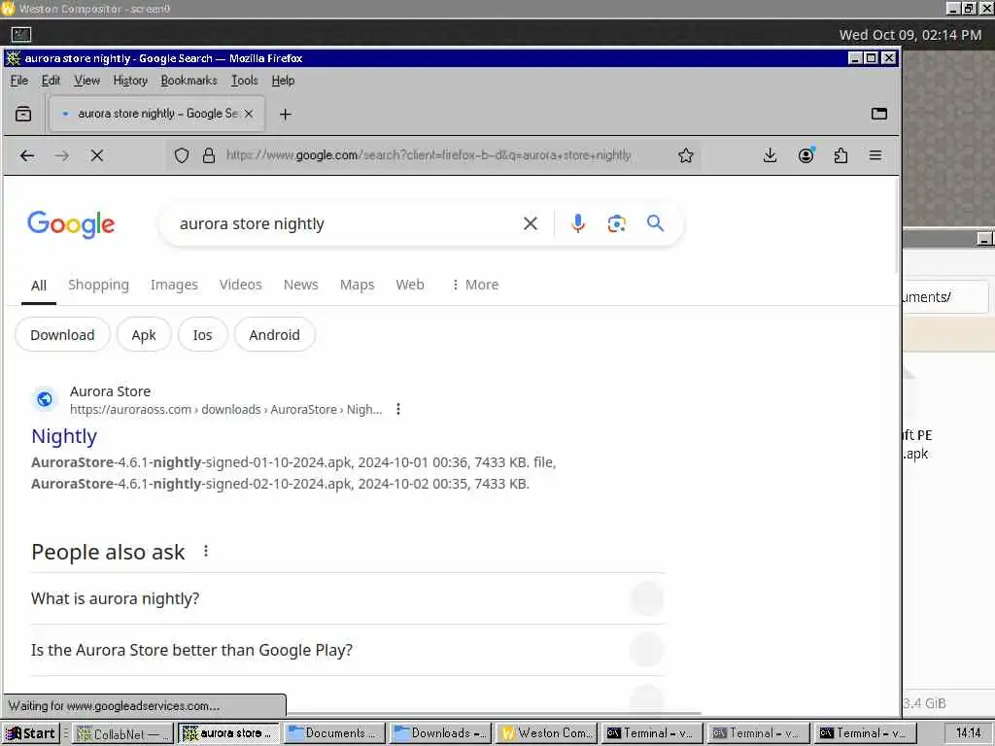The width and height of the screenshot is (995, 746).
Task: Submit search with magnifying glass icon
Action: (656, 223)
